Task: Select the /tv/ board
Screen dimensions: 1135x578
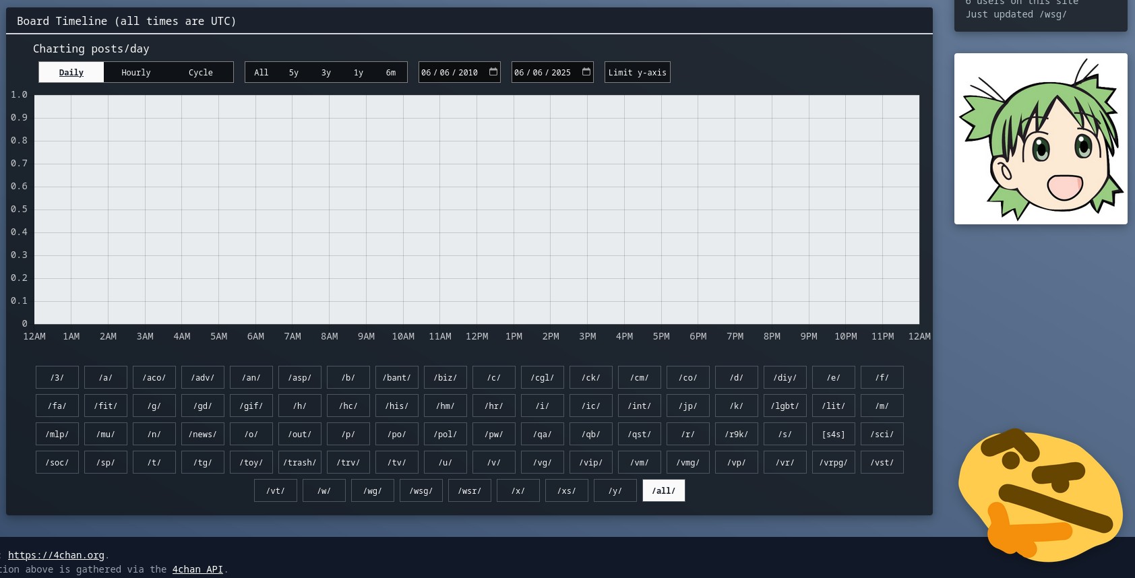Action: click(x=397, y=462)
